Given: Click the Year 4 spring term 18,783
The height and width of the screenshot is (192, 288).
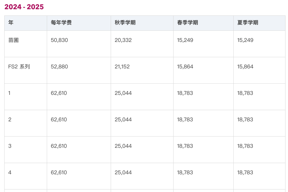Looking at the screenshot, I should [x=185, y=173].
